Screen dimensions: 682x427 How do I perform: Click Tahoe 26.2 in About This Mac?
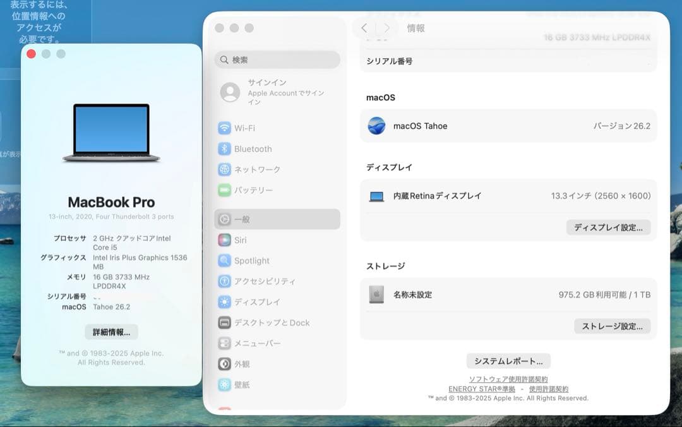pyautogui.click(x=111, y=307)
